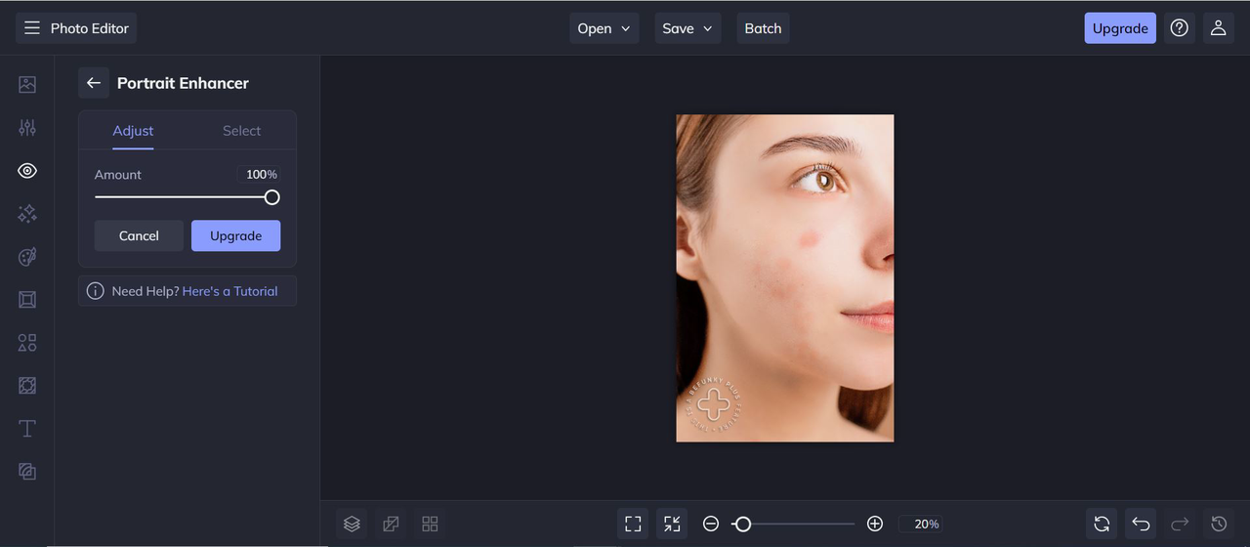The width and height of the screenshot is (1250, 547).
Task: Open the Effects sparkle icon
Action: [x=27, y=214]
